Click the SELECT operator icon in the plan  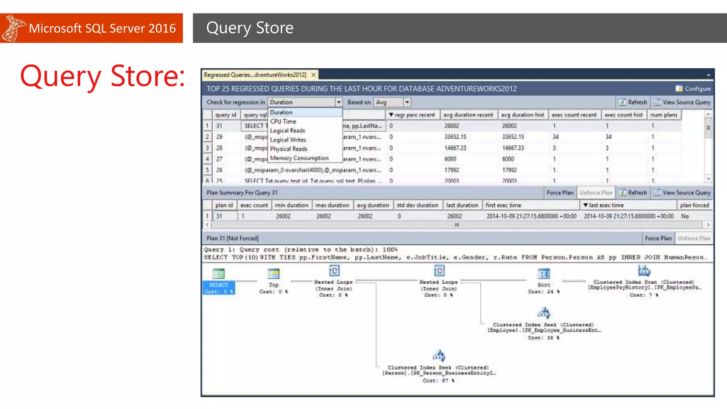tap(219, 274)
